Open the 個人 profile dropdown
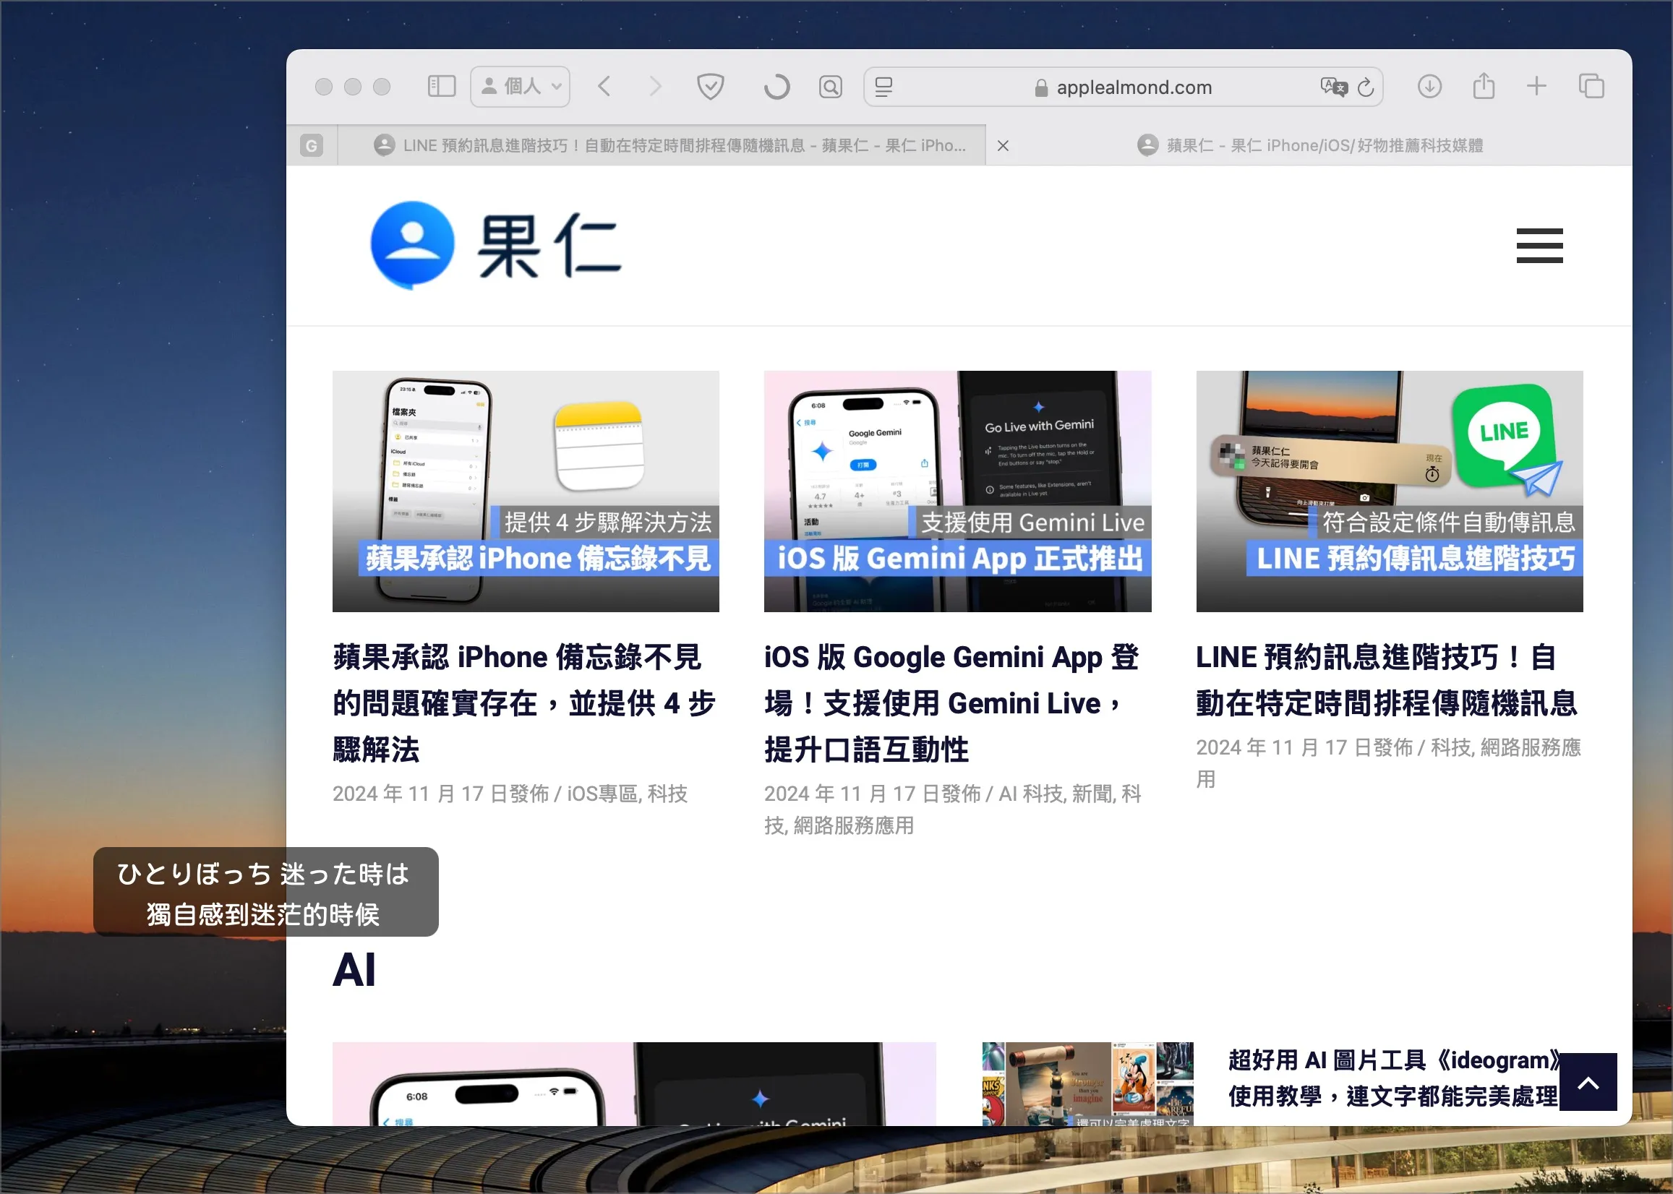This screenshot has width=1673, height=1194. coord(520,87)
